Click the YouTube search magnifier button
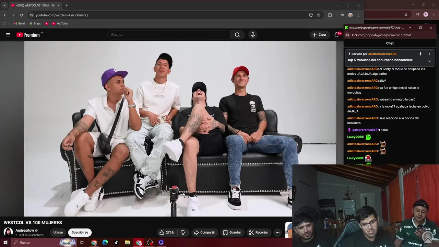This screenshot has height=247, width=439. click(237, 35)
